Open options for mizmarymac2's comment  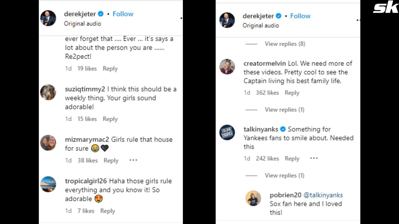click(x=133, y=160)
